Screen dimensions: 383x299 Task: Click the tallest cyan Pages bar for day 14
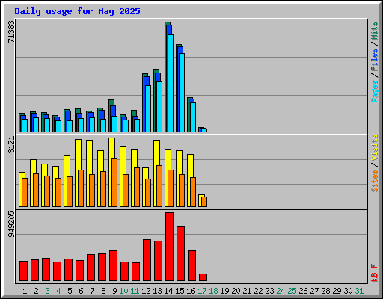(171, 83)
